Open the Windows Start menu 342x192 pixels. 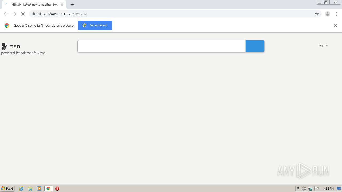(x=7, y=189)
